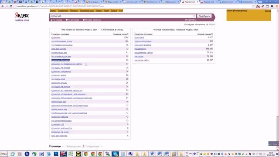Open the 'seo оптимизатор курсы' query link

tap(61, 121)
